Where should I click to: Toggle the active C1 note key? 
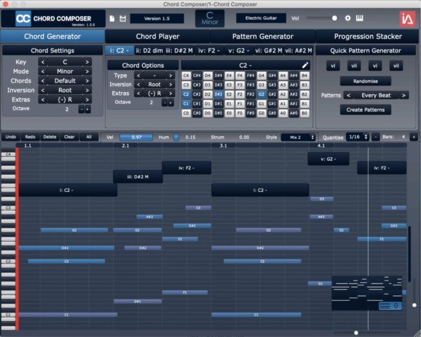pyautogui.click(x=186, y=104)
